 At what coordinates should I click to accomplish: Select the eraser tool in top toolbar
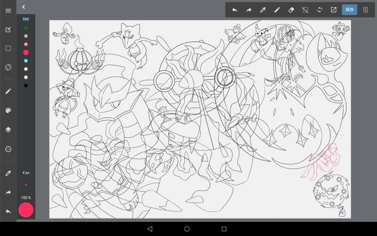[291, 10]
